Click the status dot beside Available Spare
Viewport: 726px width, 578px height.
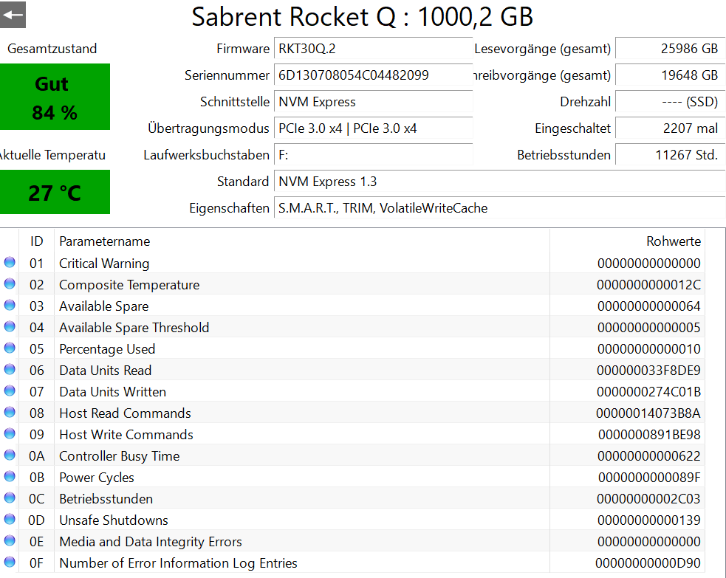(x=10, y=305)
